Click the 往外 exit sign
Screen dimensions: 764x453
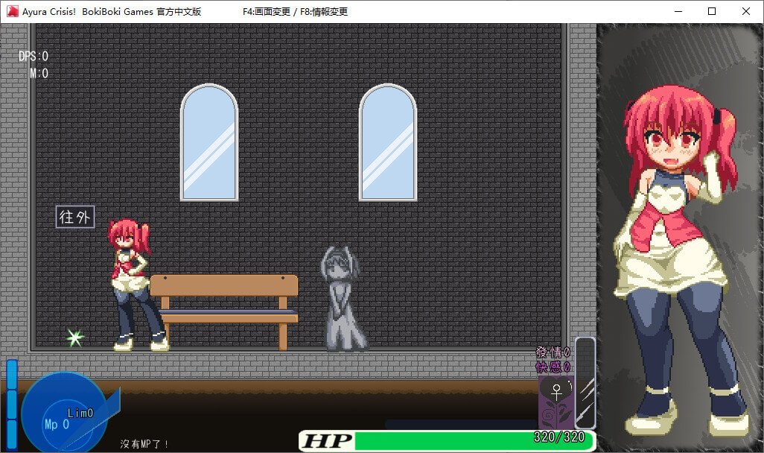[x=75, y=218]
